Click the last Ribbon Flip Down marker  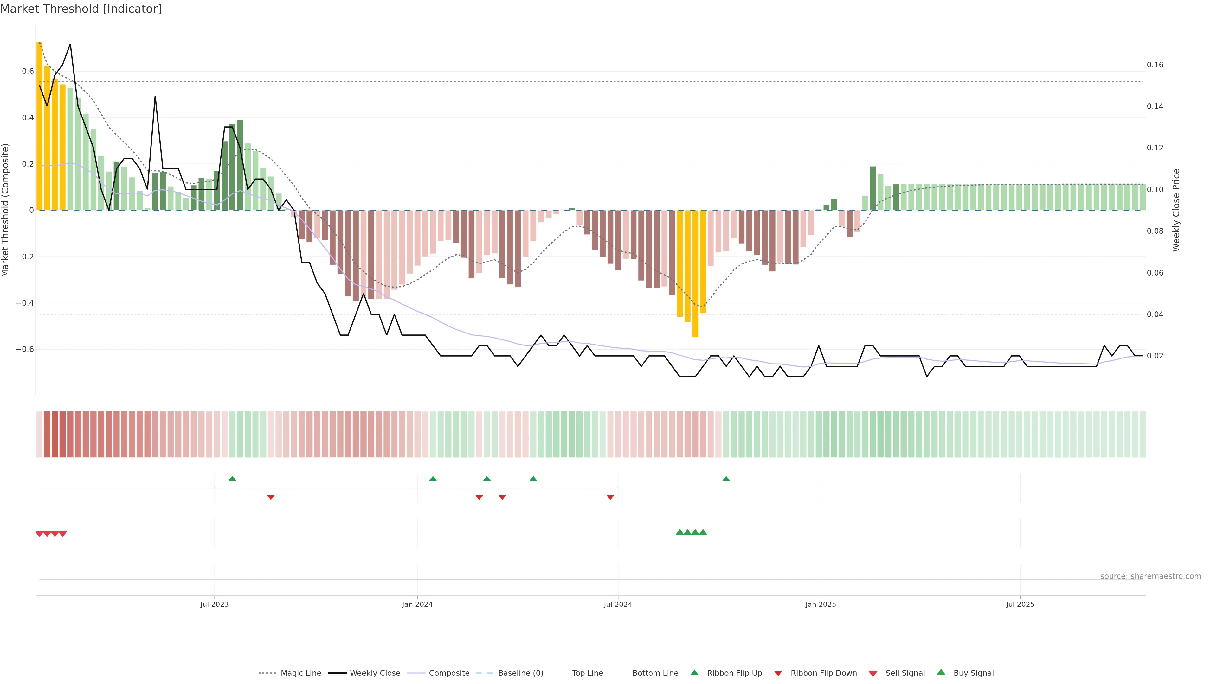[610, 497]
